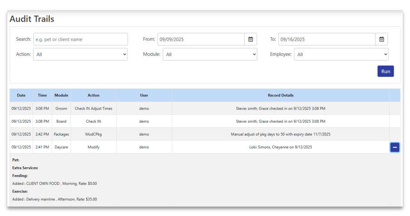Sort by the Module column header
Screen dimensions: 410x216
tap(61, 96)
